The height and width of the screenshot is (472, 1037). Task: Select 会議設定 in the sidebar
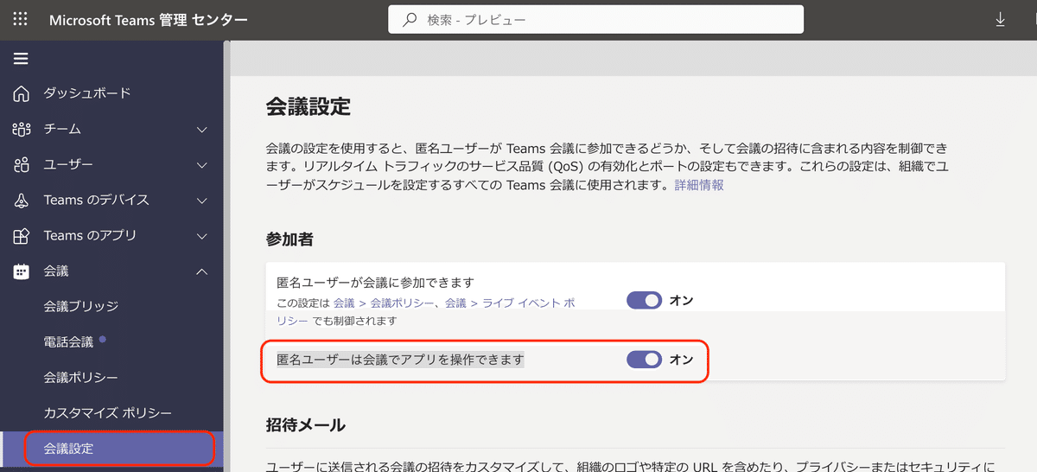[111, 449]
